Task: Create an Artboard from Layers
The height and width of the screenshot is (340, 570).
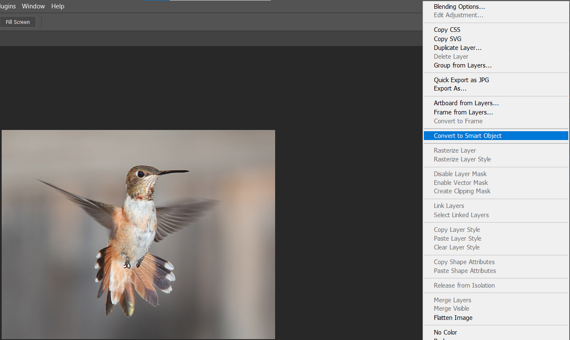Action: (466, 103)
